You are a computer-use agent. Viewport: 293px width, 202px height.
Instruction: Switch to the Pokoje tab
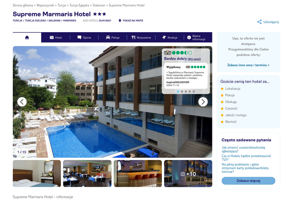coord(113,38)
